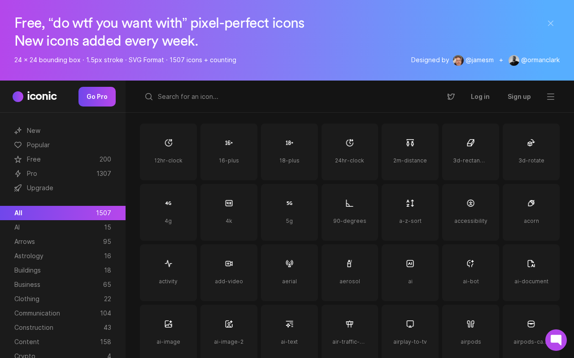Click the Go Pro button
Viewport: 574px width, 358px height.
[97, 97]
